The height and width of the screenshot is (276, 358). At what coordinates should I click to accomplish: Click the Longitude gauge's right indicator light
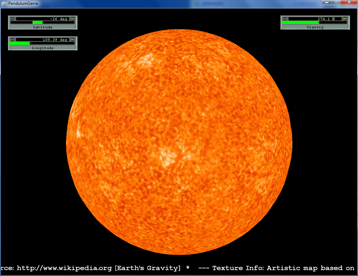pos(72,40)
